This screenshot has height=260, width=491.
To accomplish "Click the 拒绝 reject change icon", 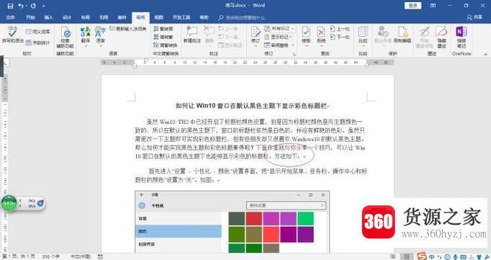I will coord(321,32).
